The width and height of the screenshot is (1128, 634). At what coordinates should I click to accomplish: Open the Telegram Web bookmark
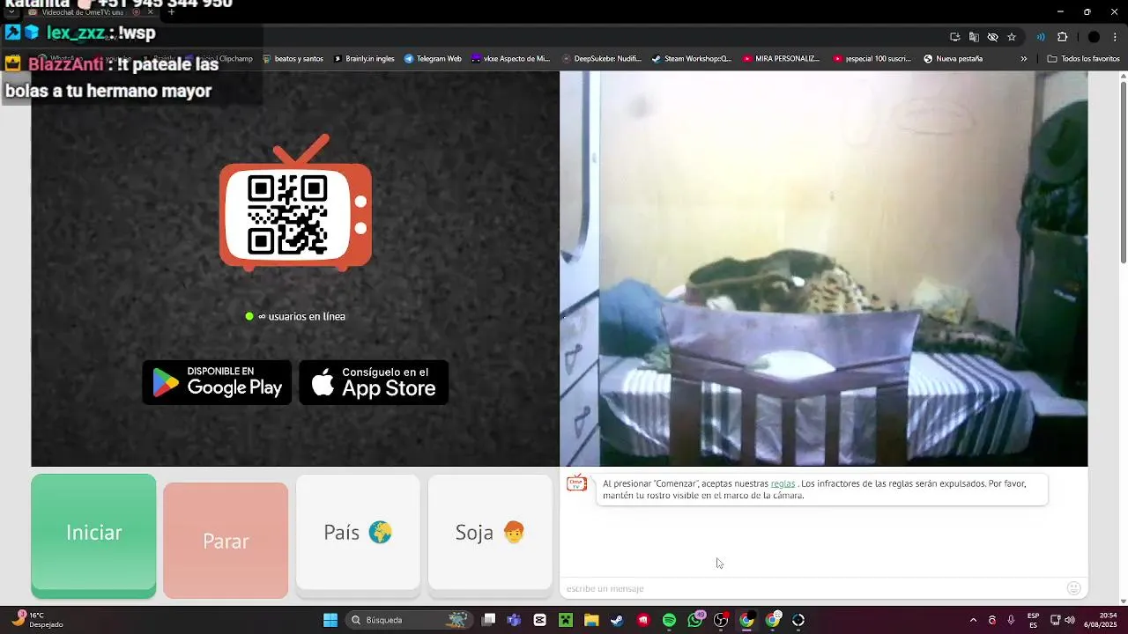click(x=433, y=59)
